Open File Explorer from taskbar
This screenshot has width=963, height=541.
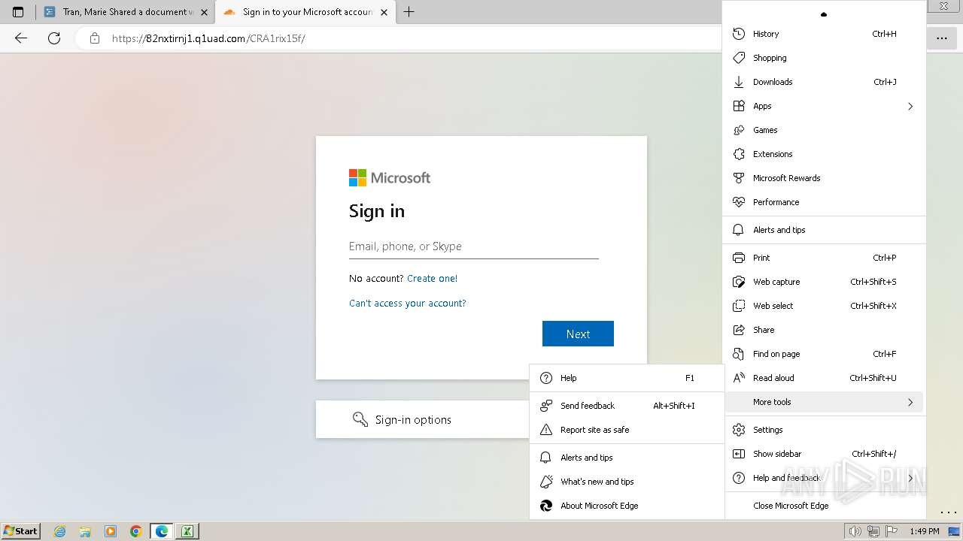(85, 531)
